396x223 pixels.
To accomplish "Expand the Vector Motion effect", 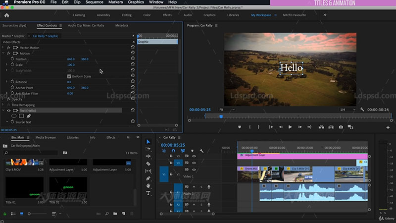I will coord(3,48).
